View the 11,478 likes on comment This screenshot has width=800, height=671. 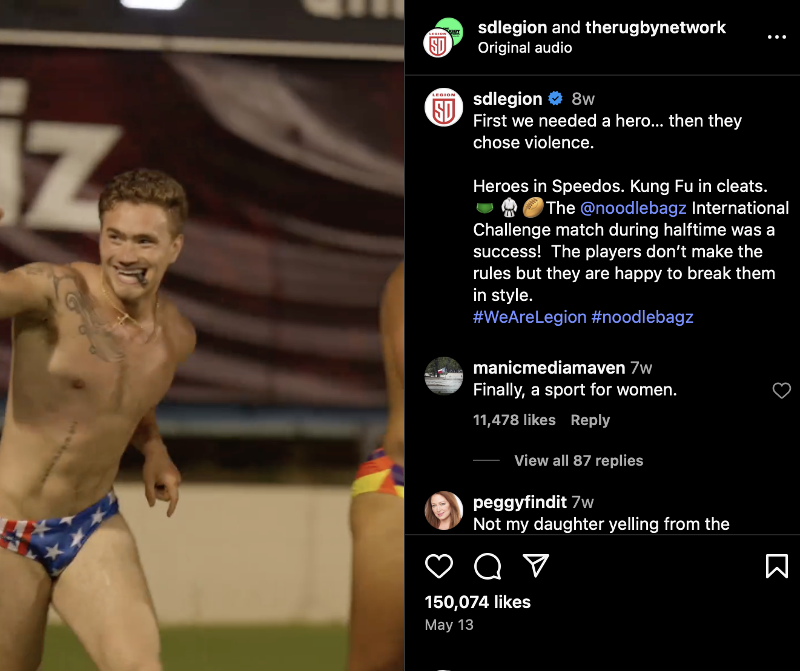pyautogui.click(x=514, y=420)
